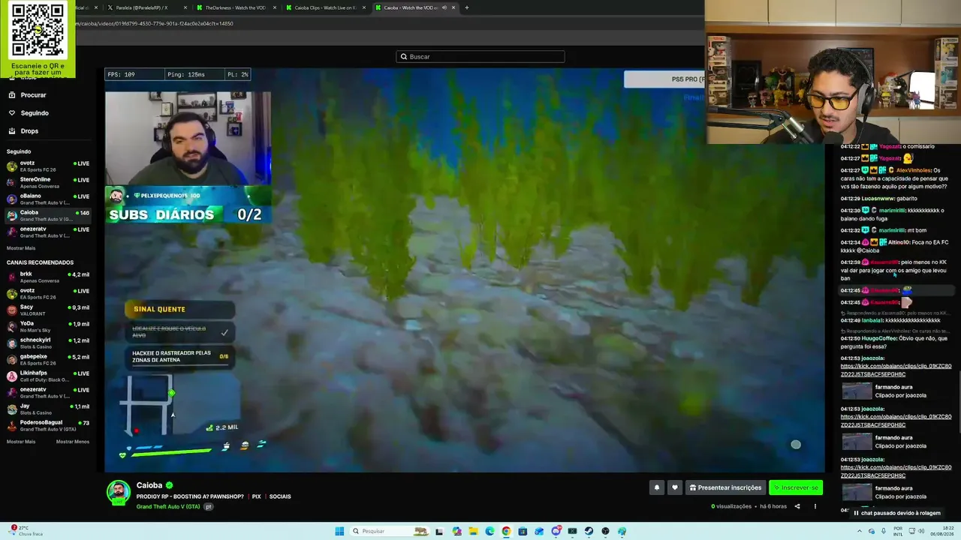Image resolution: width=961 pixels, height=540 pixels.
Task: Follow the channel with the heart icon
Action: 675,487
